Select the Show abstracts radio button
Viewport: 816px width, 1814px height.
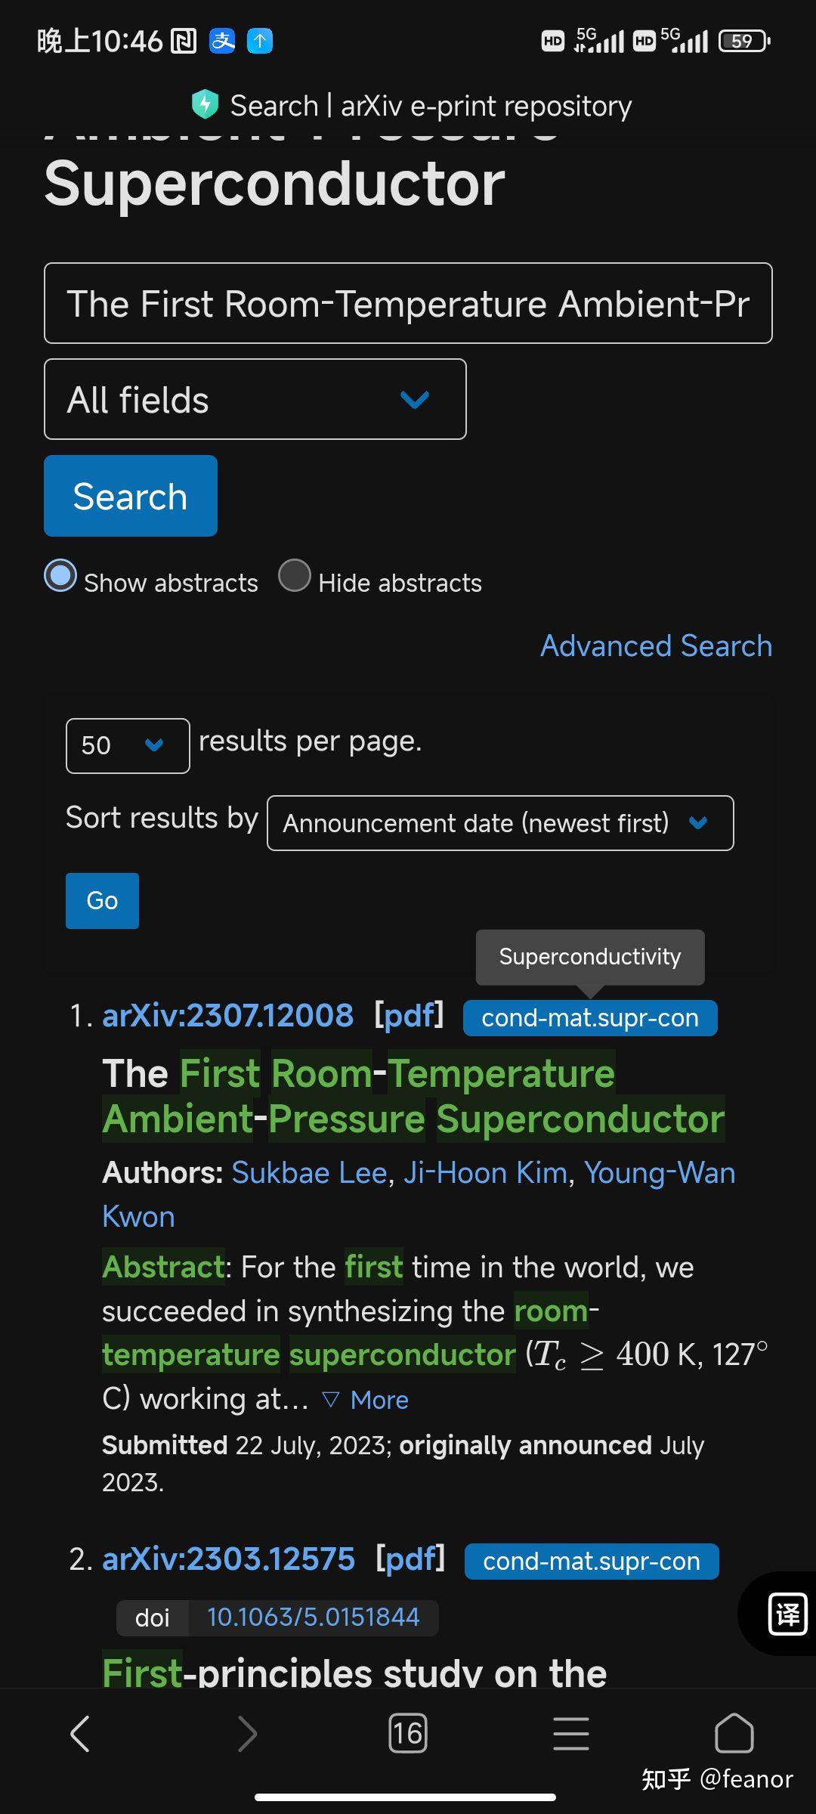(60, 576)
